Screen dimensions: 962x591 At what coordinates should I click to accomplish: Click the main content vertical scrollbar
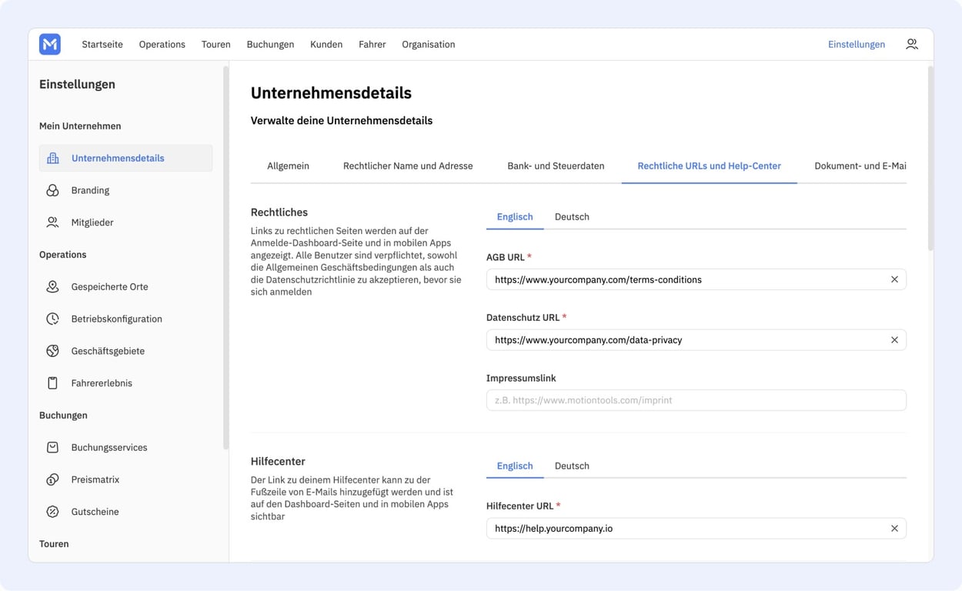[930, 159]
